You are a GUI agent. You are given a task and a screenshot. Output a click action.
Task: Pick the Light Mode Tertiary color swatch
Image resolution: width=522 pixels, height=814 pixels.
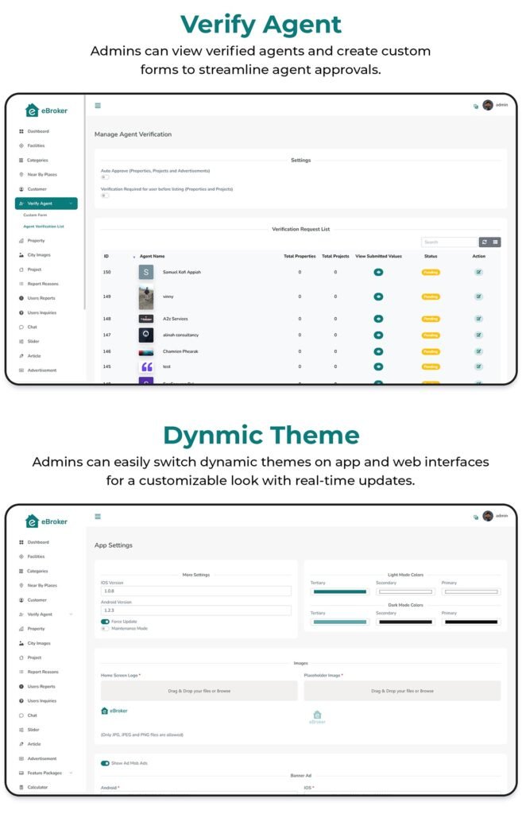[x=339, y=592]
